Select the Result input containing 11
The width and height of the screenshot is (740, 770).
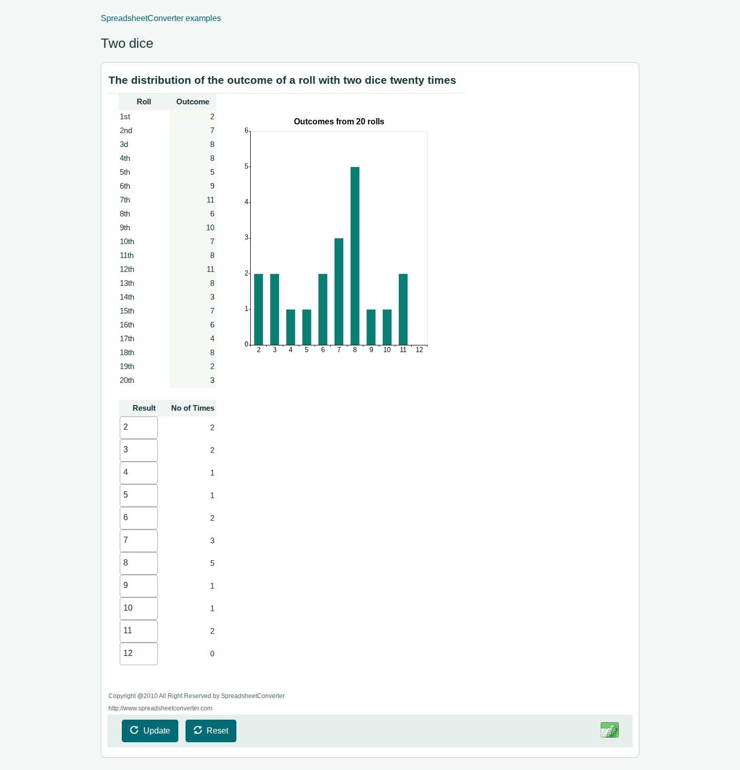coord(139,631)
